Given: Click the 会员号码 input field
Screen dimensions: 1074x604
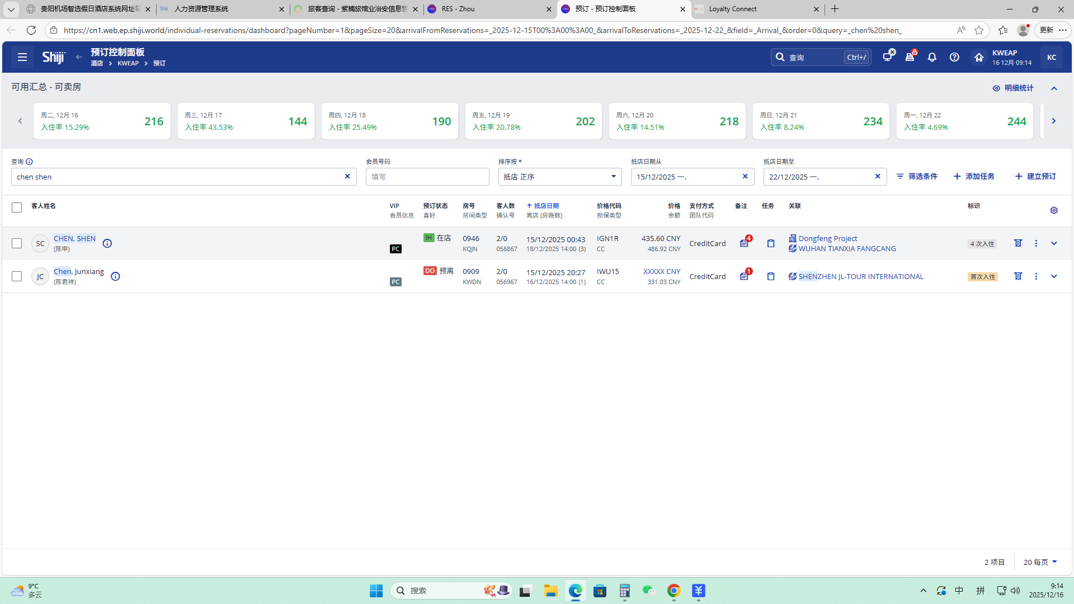Looking at the screenshot, I should click(x=427, y=177).
